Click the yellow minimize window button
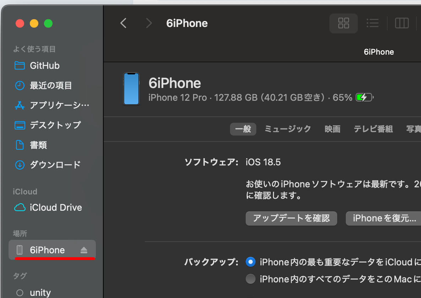The height and width of the screenshot is (298, 421). point(34,23)
